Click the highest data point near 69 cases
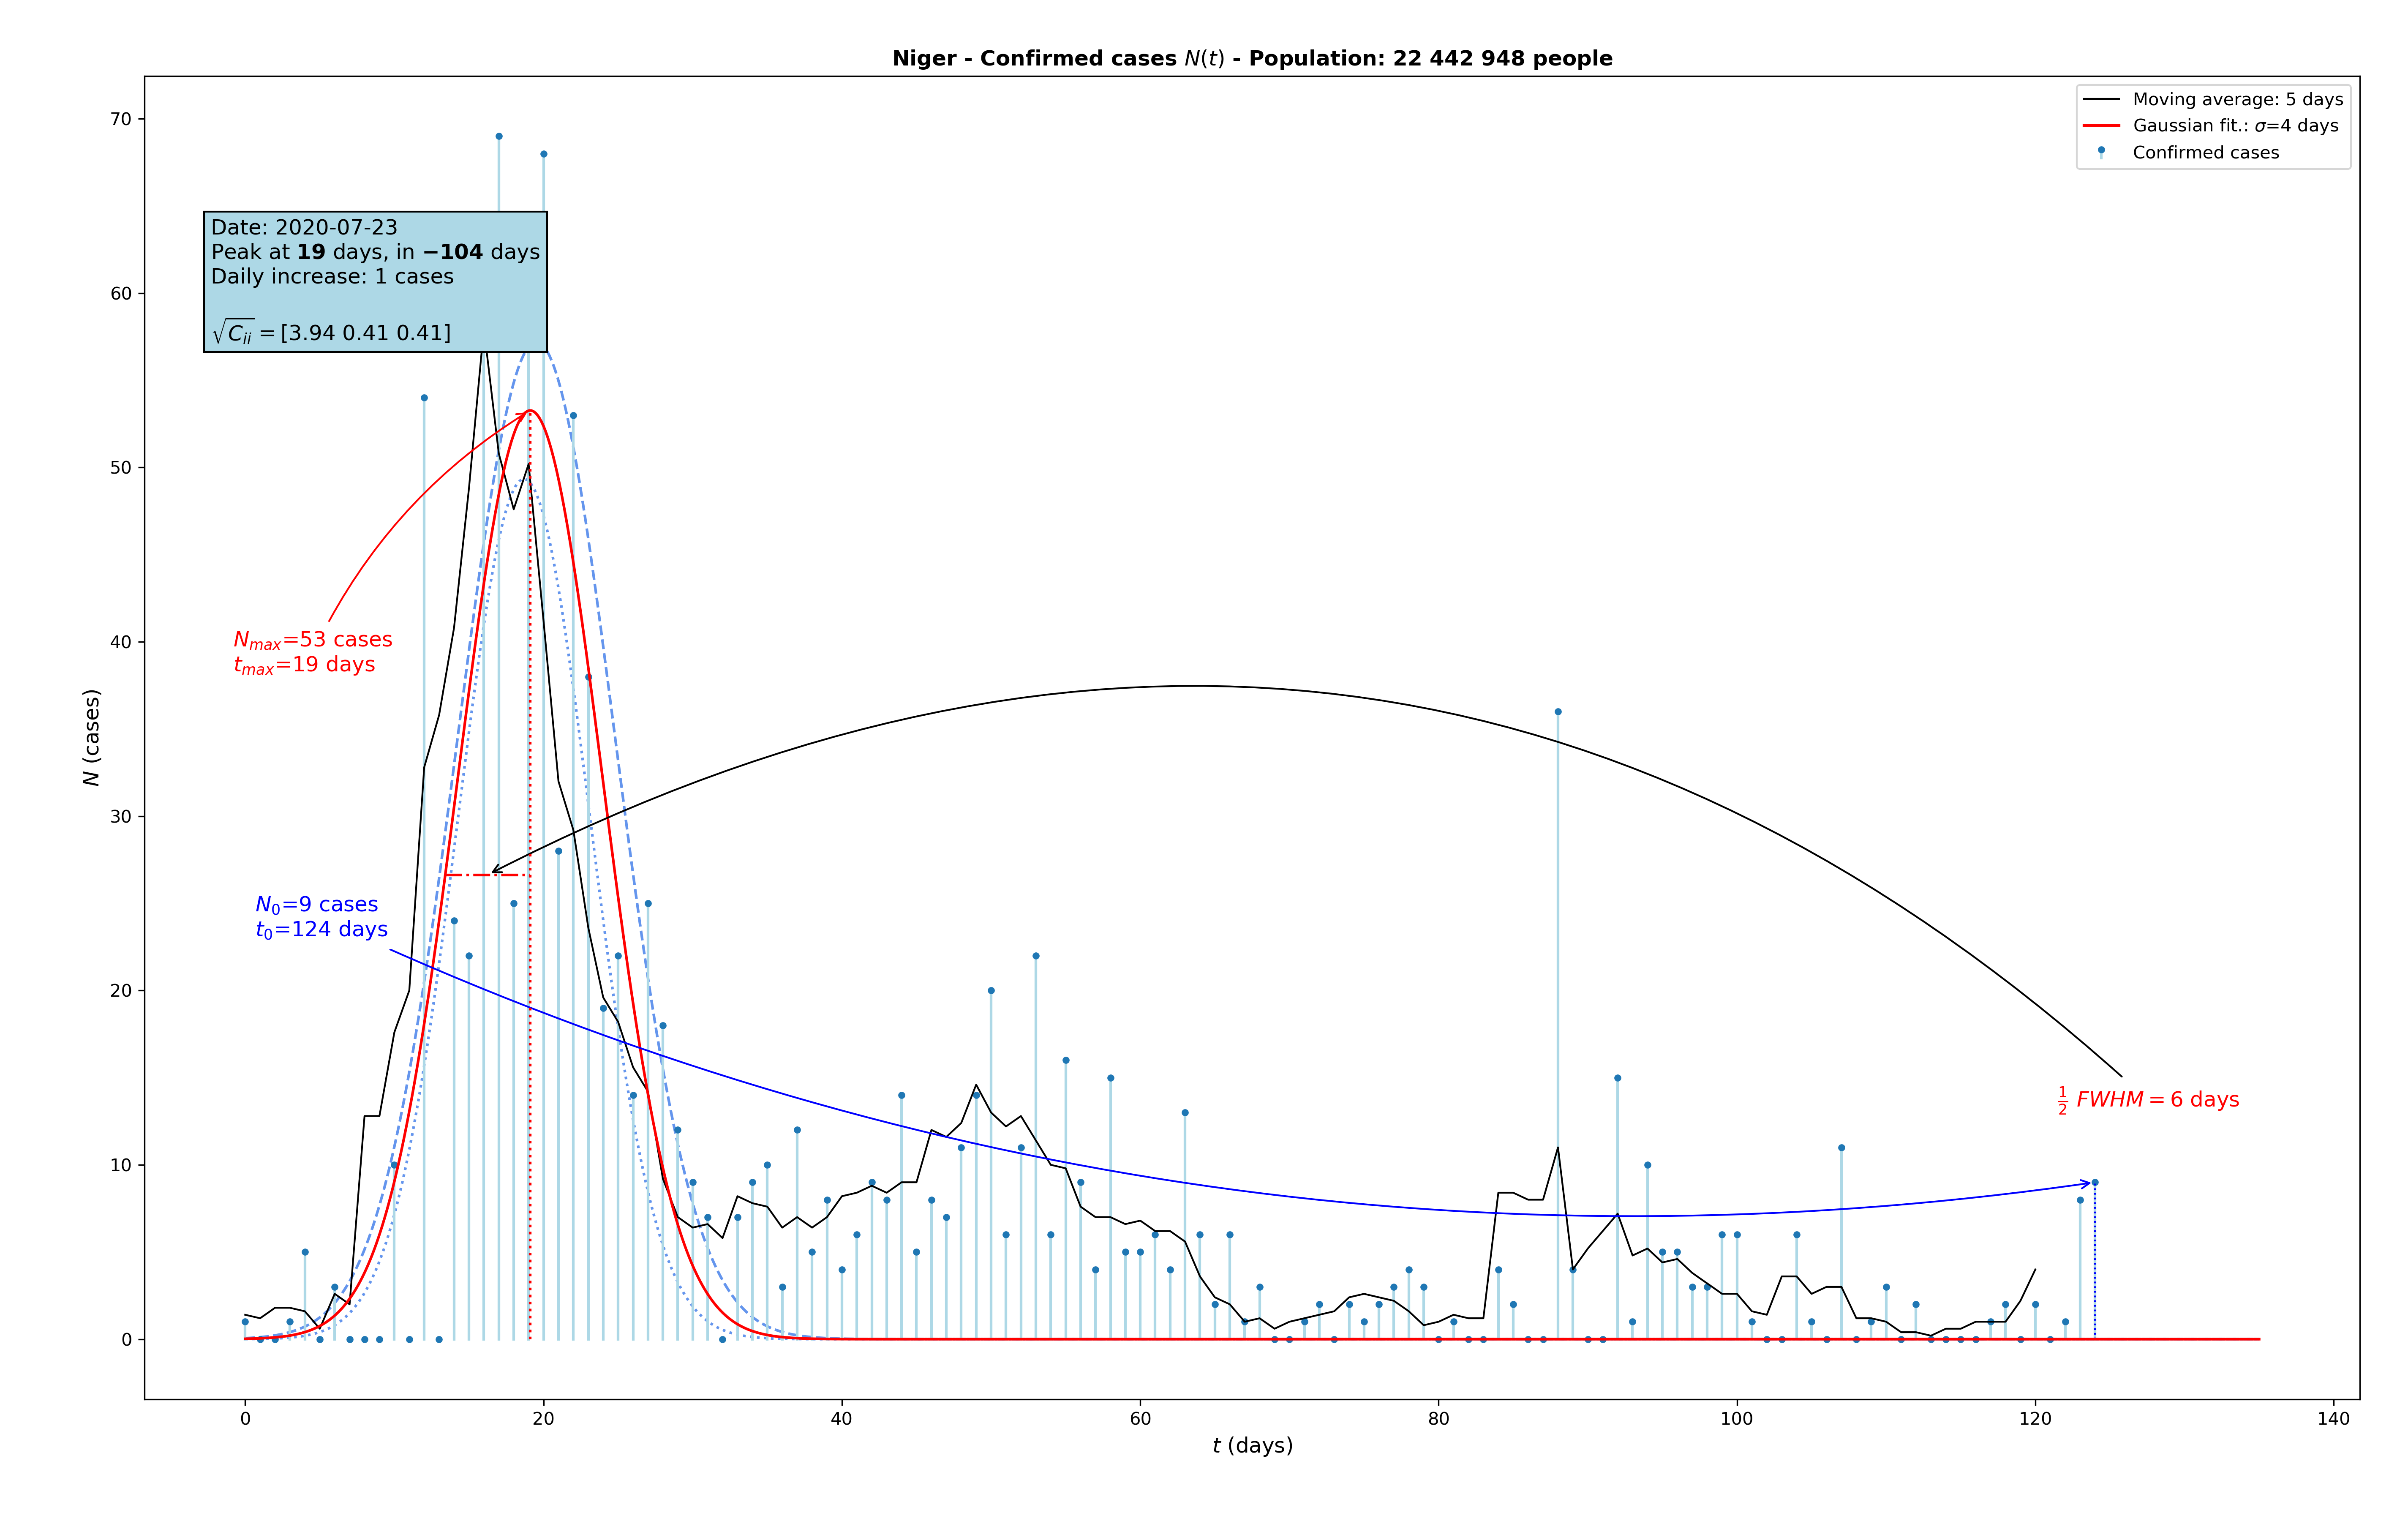Image resolution: width=2408 pixels, height=1521 pixels. 499,137
